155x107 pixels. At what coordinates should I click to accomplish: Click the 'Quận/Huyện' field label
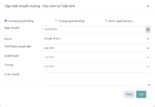point(12,56)
